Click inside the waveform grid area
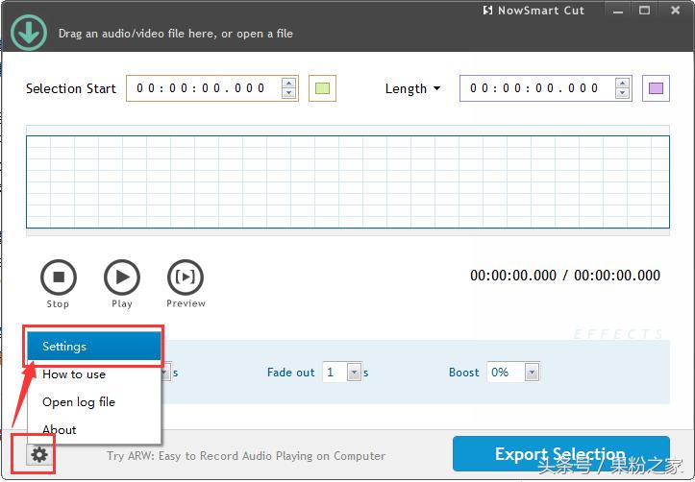Image resolution: width=695 pixels, height=482 pixels. click(348, 181)
